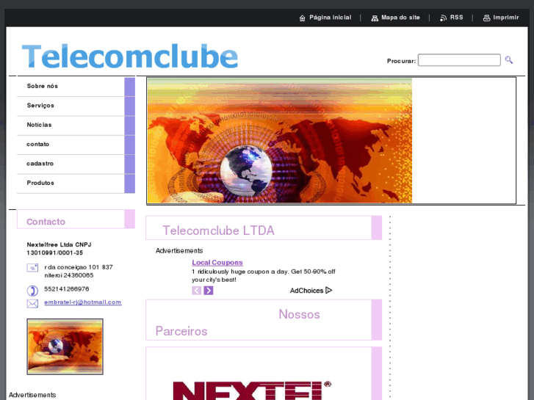The height and width of the screenshot is (400, 534).
Task: Click the Nextelfree Ltda CNPJ text
Action: [x=59, y=249]
